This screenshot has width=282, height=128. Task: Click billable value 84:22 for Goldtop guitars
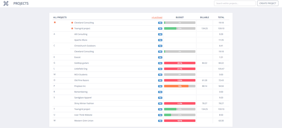pos(205,63)
